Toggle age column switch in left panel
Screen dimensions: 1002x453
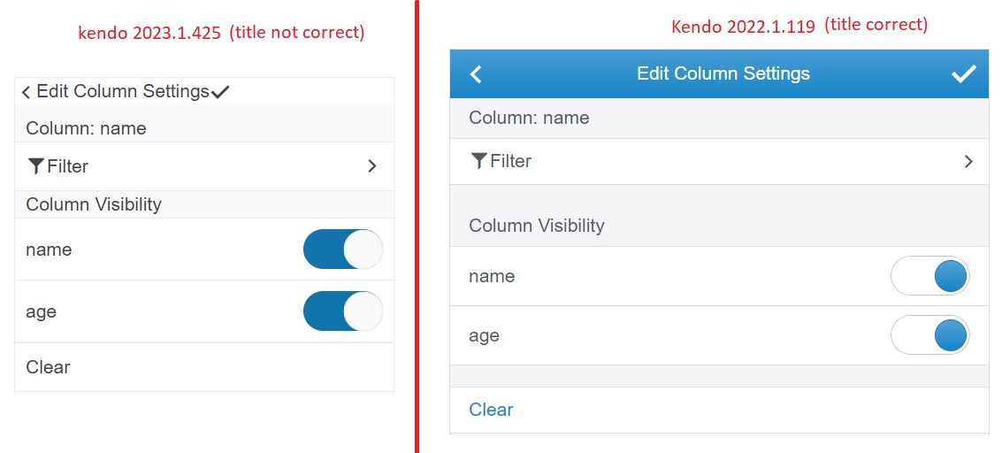click(342, 311)
